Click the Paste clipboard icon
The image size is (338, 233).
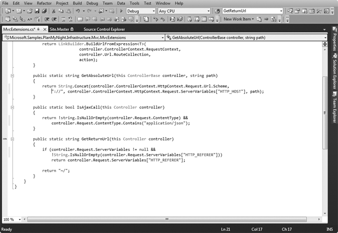click(x=68, y=11)
